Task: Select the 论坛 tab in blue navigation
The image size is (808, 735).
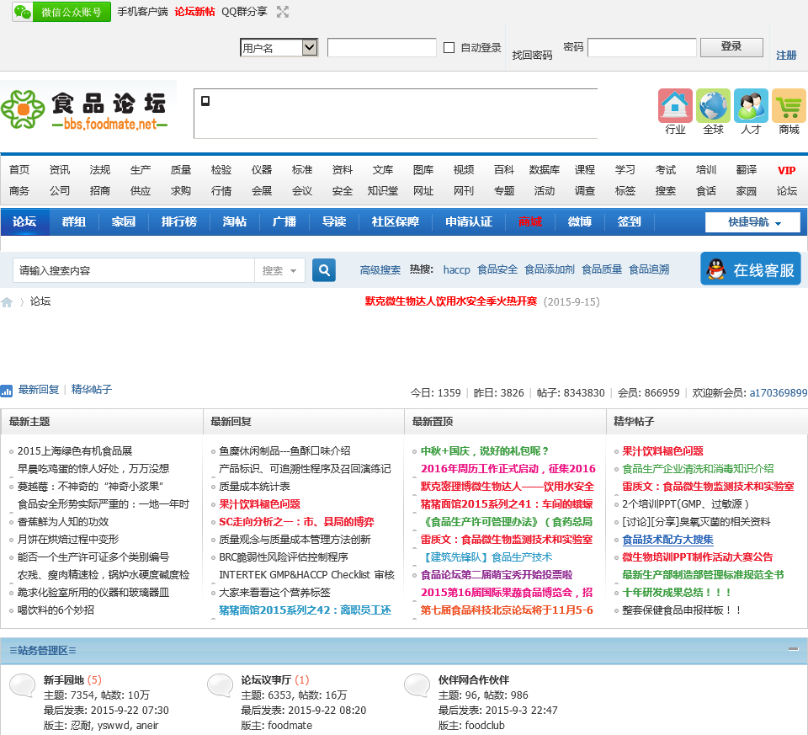Action: point(24,221)
